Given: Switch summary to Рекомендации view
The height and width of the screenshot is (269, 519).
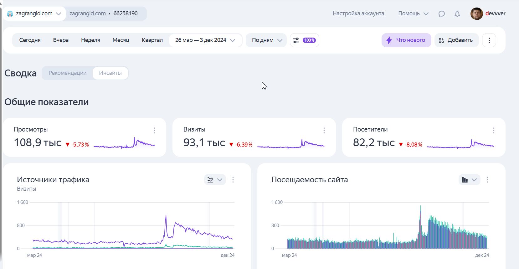Looking at the screenshot, I should tap(68, 73).
